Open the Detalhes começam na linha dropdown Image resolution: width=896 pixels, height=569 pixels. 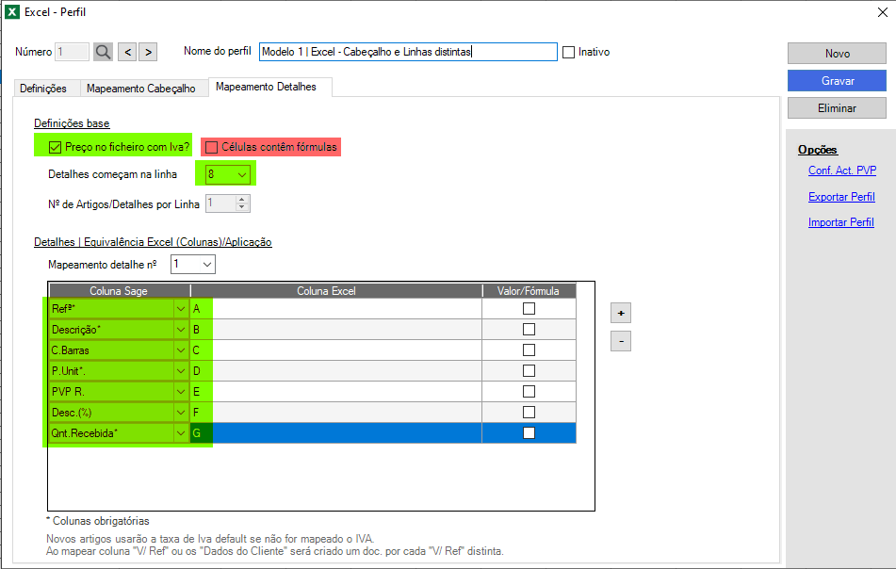(x=242, y=174)
